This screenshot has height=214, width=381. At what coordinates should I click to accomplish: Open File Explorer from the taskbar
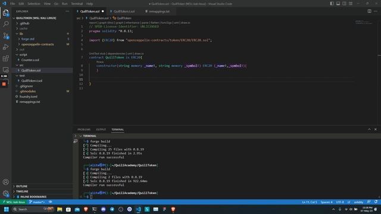point(60,209)
